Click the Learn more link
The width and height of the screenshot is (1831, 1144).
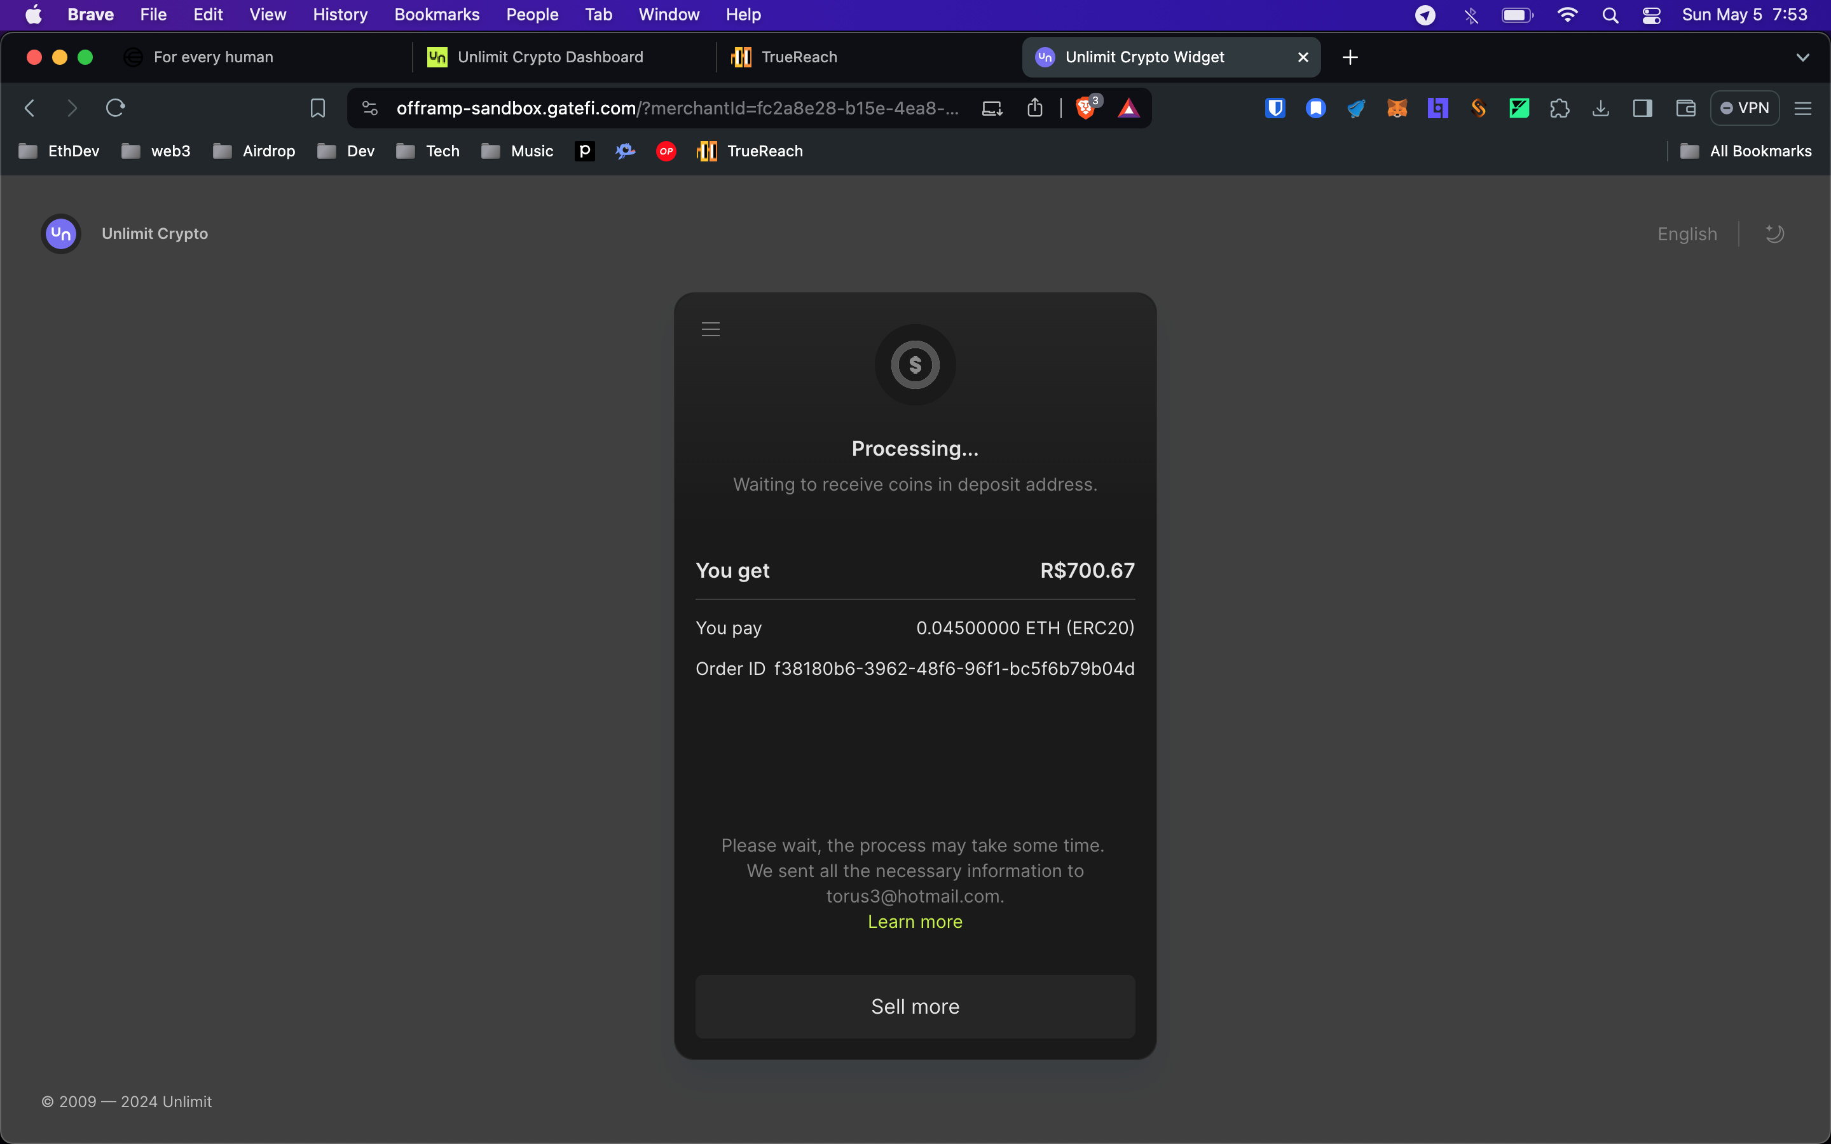915,920
